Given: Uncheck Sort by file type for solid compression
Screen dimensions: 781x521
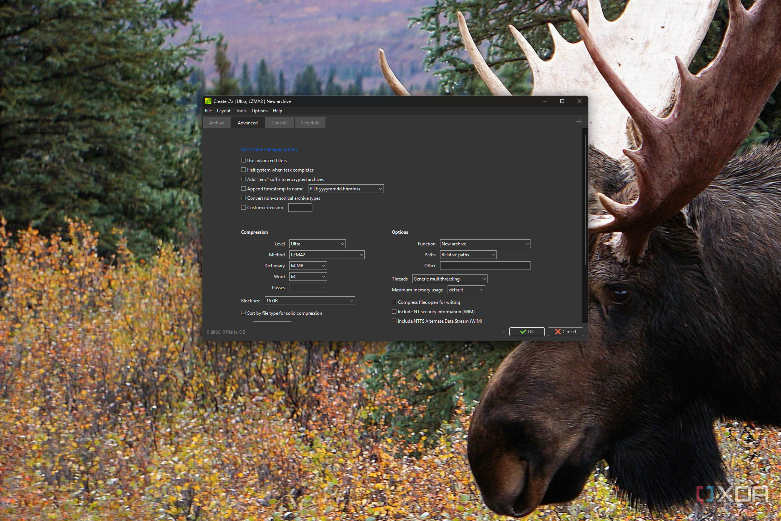Looking at the screenshot, I should tap(243, 313).
